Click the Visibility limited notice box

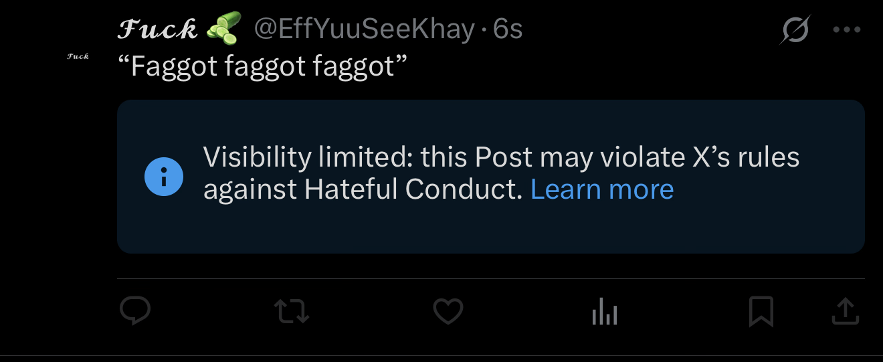pos(491,177)
